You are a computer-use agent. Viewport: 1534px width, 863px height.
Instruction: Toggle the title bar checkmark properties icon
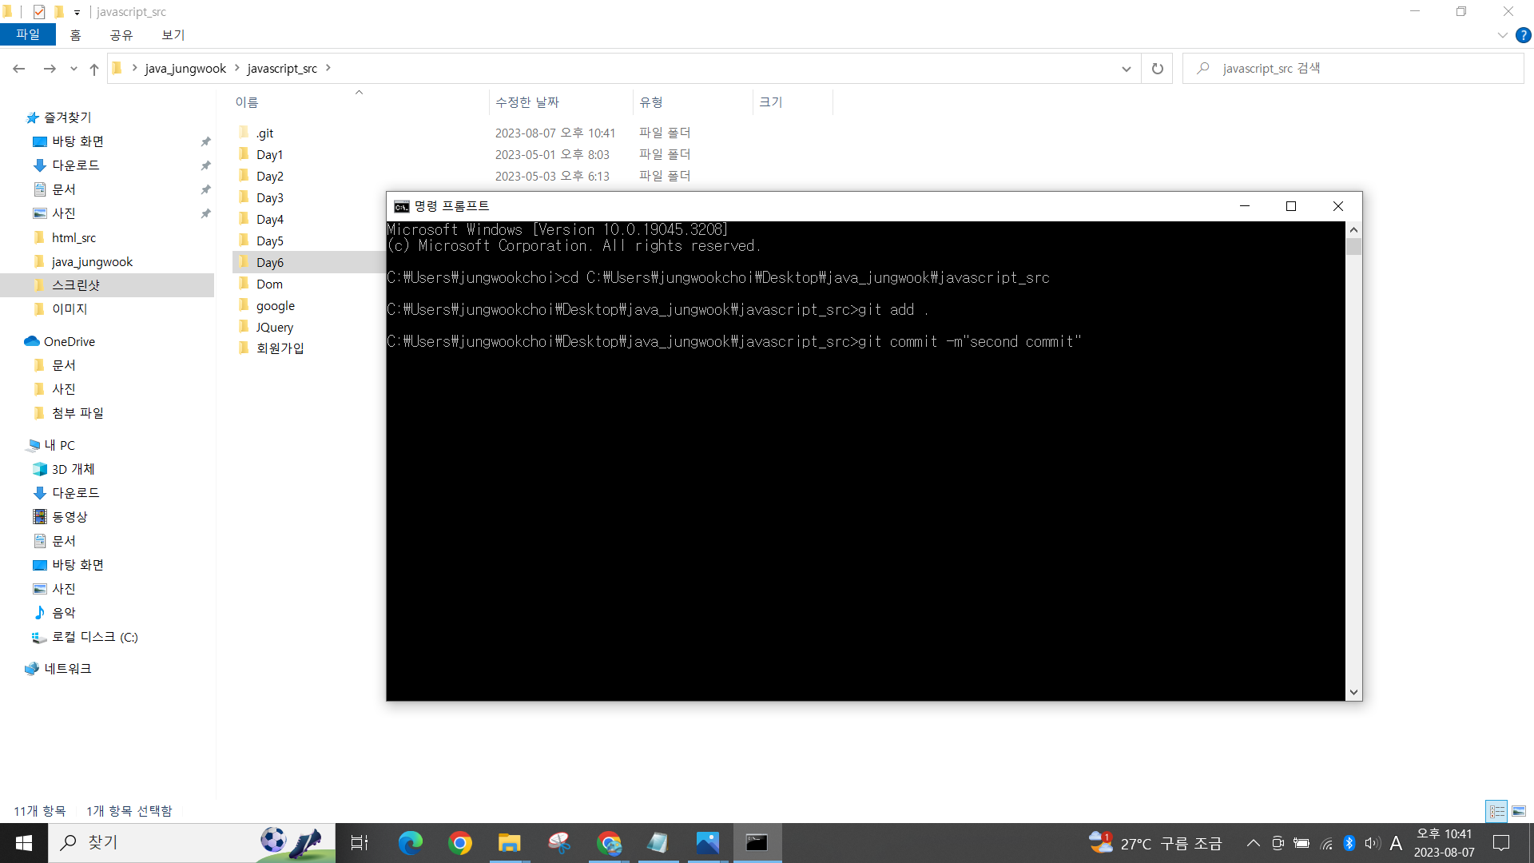(39, 12)
